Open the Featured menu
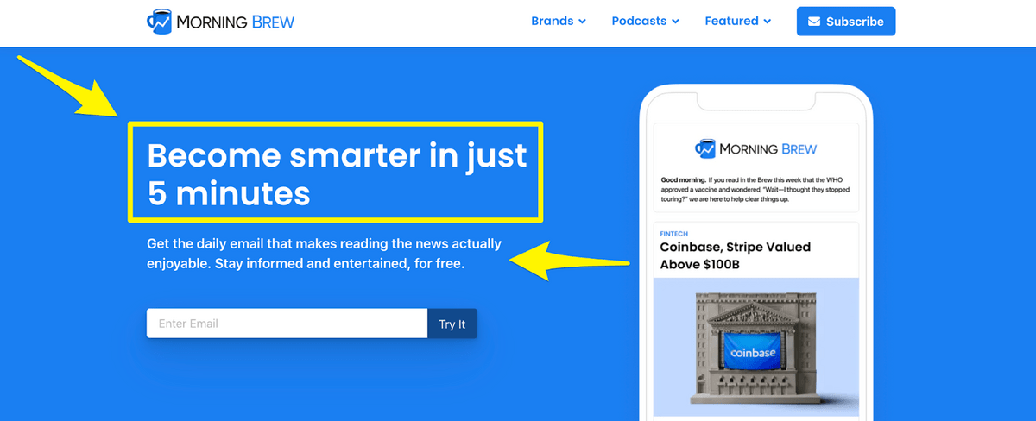Image resolution: width=1036 pixels, height=421 pixels. click(738, 21)
